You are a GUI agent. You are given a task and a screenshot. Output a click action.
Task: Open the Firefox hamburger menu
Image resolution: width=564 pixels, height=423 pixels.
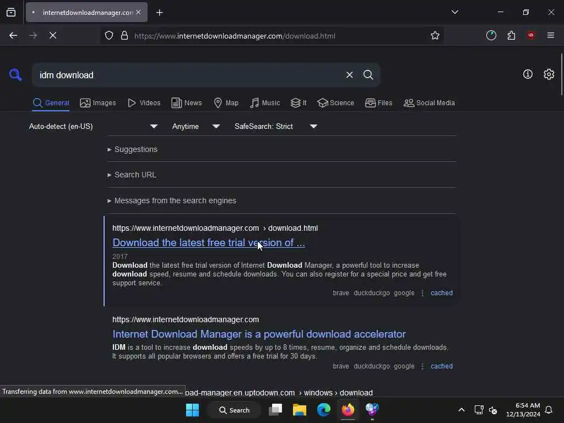tap(550, 35)
